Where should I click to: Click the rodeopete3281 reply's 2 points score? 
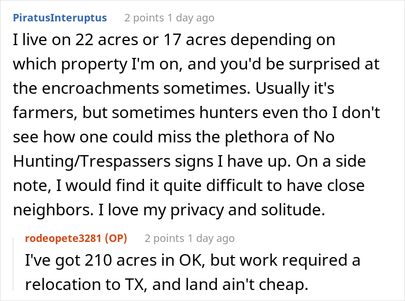165,238
